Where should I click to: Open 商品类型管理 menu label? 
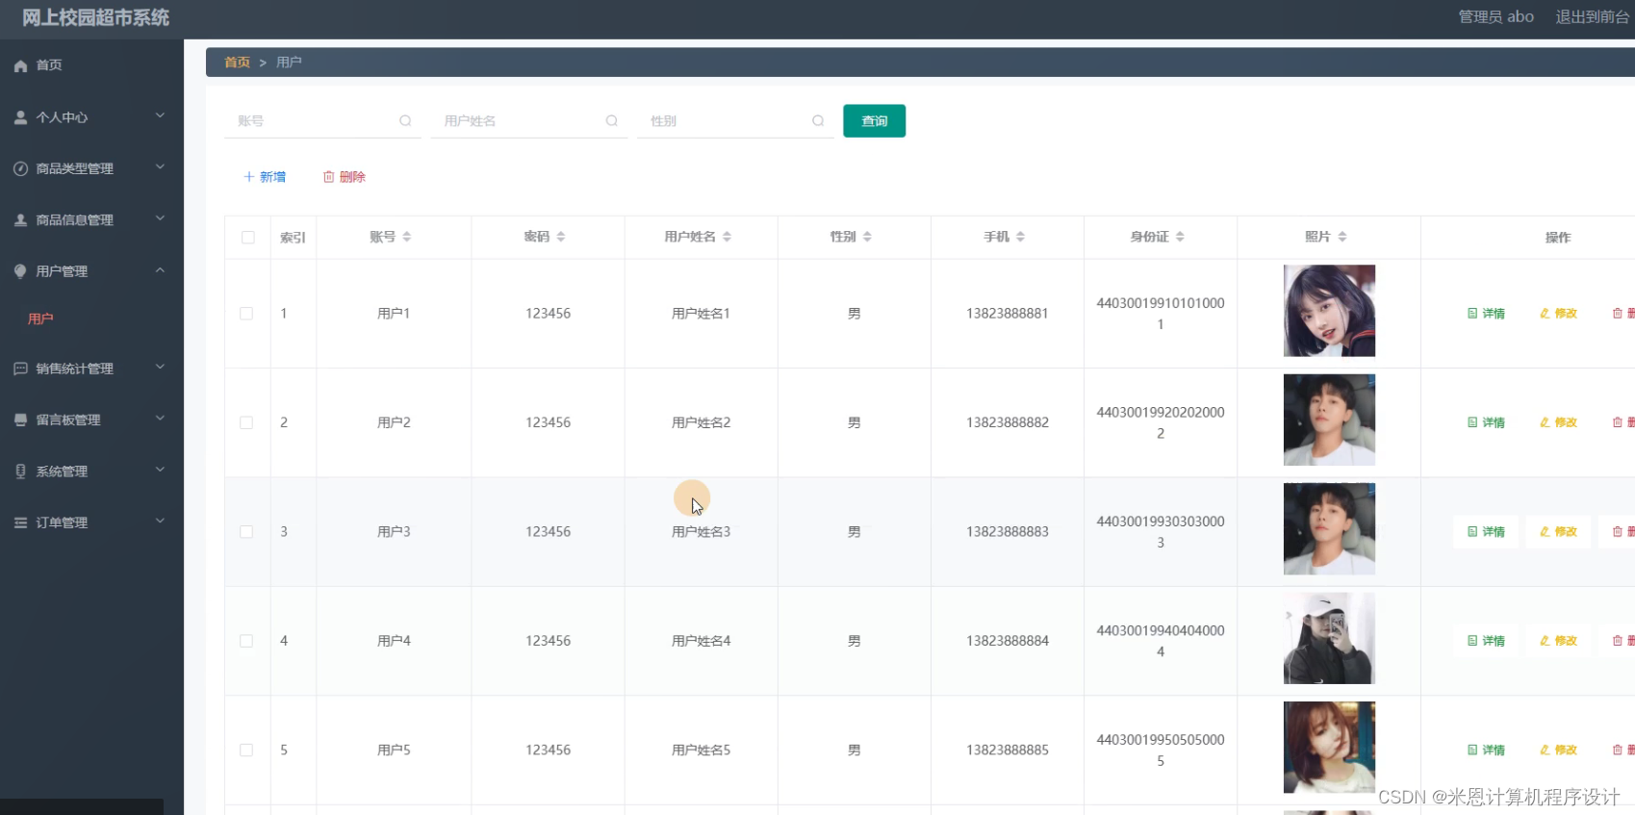tap(75, 168)
